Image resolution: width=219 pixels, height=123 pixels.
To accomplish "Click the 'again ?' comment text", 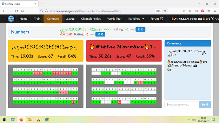I will pyautogui.click(x=171, y=55).
